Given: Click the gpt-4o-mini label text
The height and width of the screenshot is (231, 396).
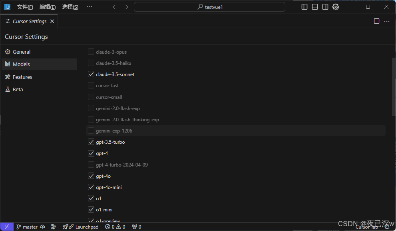Looking at the screenshot, I should click(109, 187).
